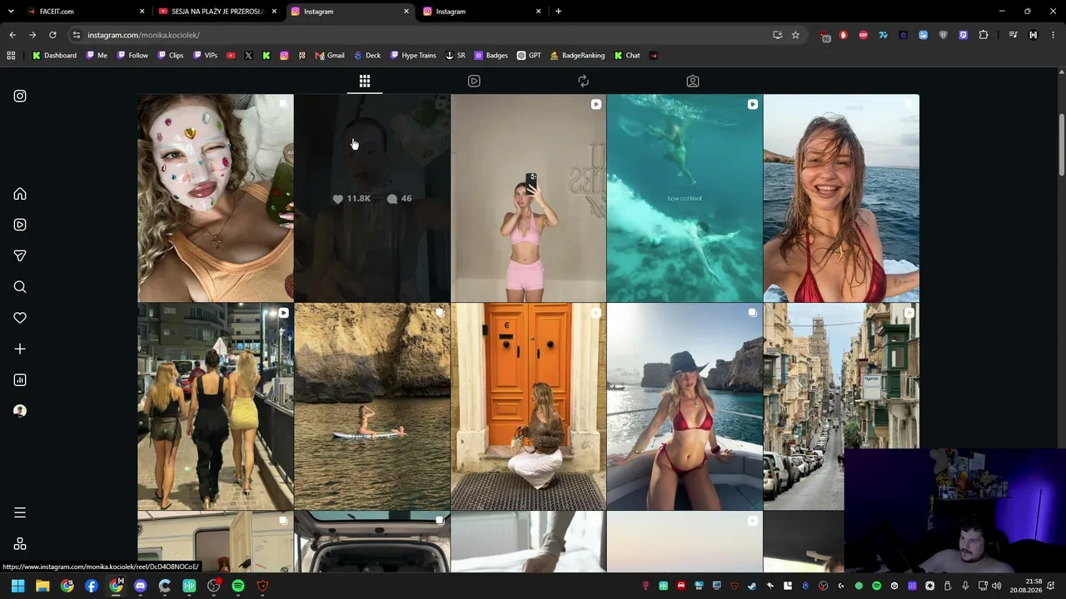The height and width of the screenshot is (599, 1066).
Task: Open Search magnifier in Instagram sidebar
Action: [20, 287]
